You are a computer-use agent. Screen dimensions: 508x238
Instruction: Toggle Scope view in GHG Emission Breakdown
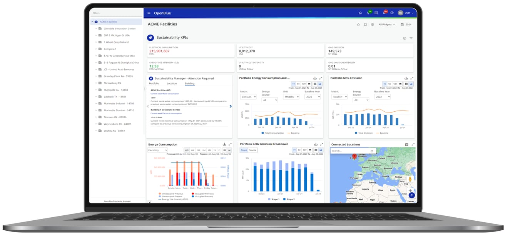pyautogui.click(x=244, y=150)
